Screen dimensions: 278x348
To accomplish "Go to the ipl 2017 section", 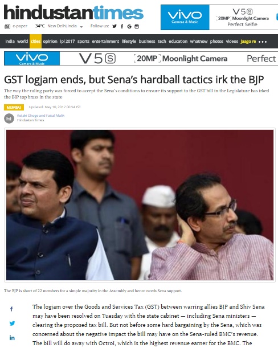I will click(x=67, y=41).
